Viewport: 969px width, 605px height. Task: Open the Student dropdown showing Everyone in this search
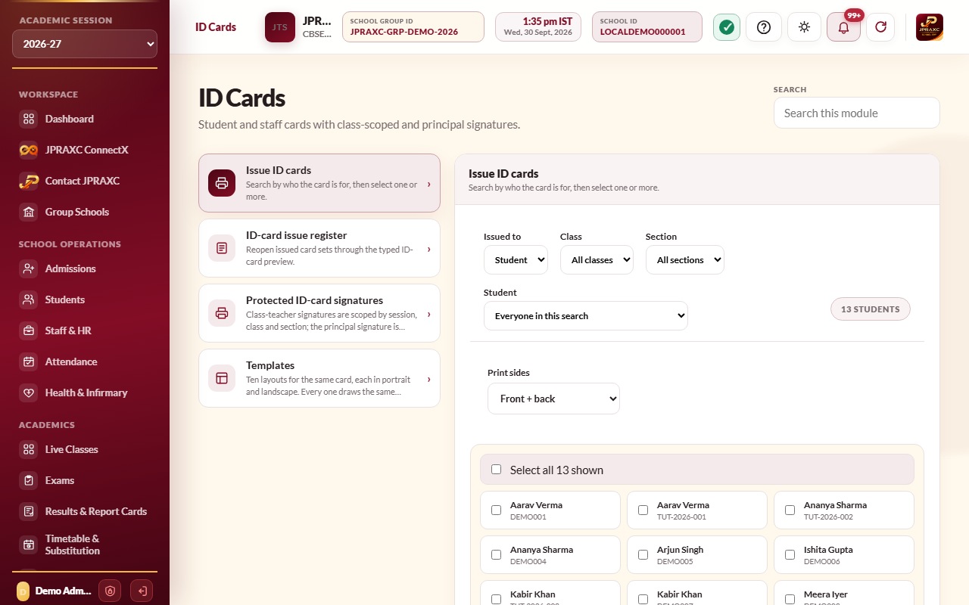coord(586,316)
